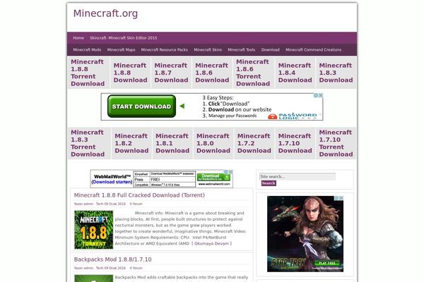Open 0 Yorum comments under Backpacks Mod

(136, 268)
